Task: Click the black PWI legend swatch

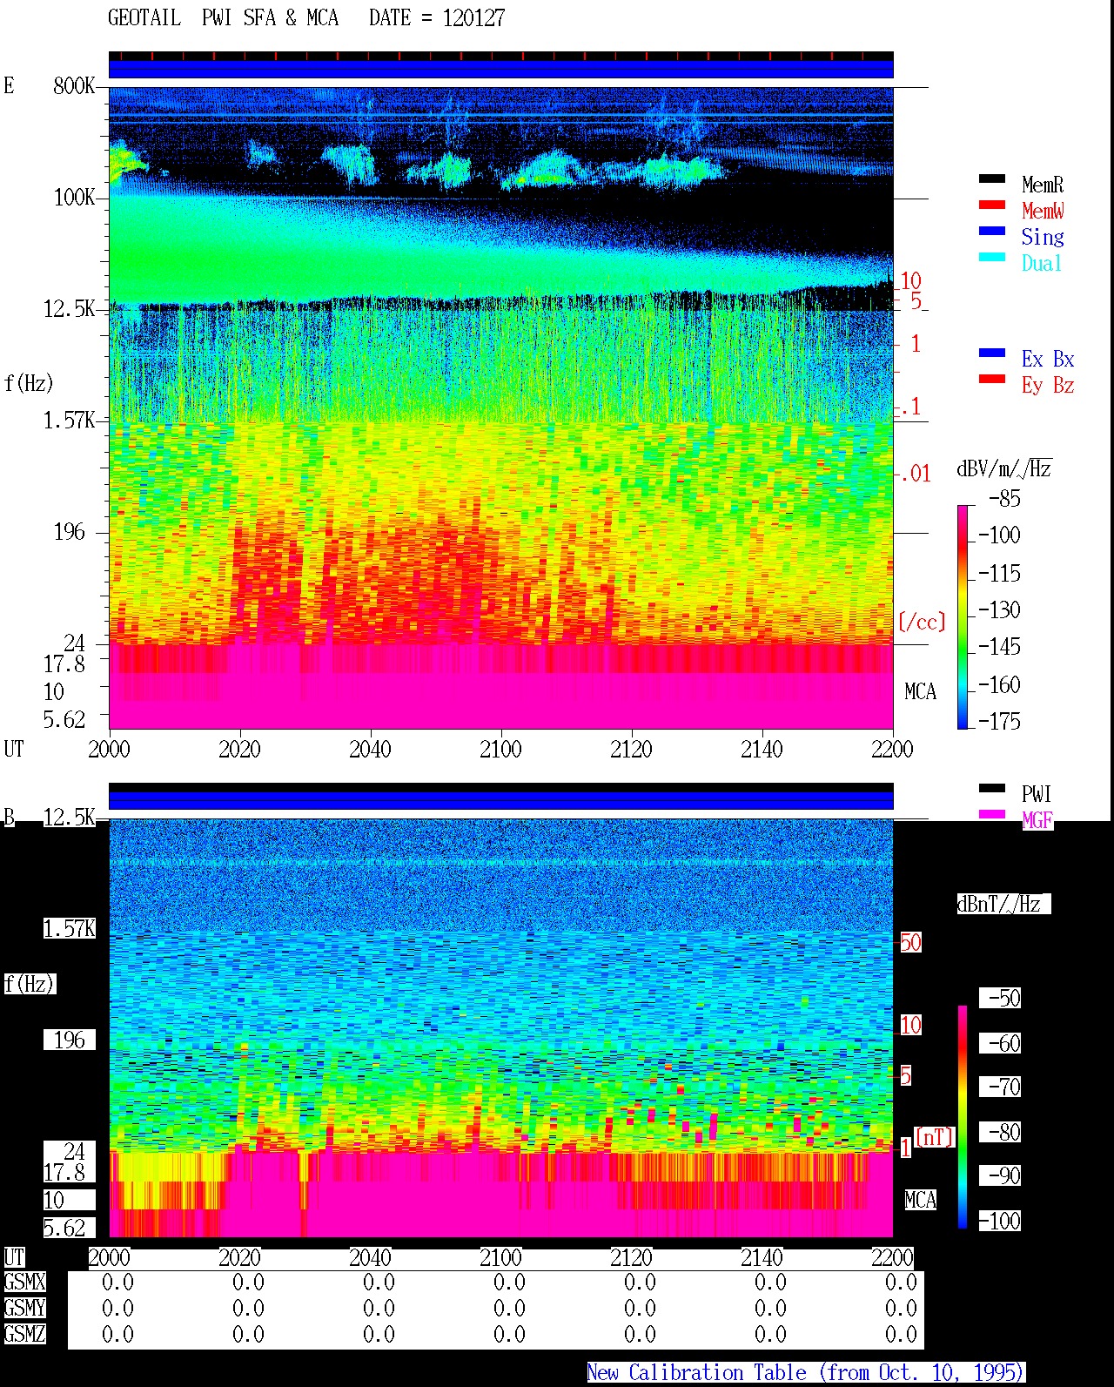Action: click(992, 788)
